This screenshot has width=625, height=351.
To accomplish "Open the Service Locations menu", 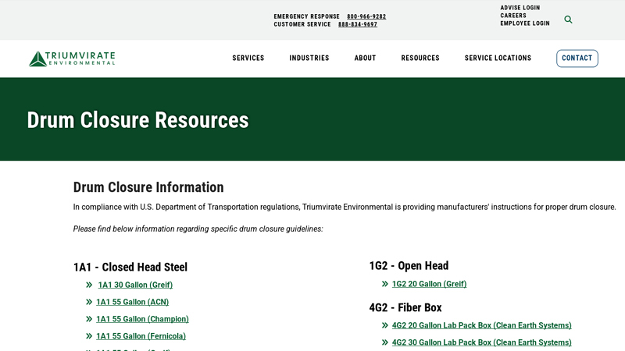I will pos(498,58).
